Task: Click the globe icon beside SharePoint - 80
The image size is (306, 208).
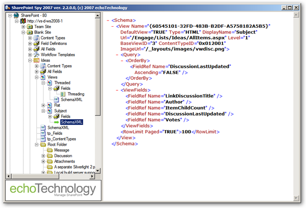Action: point(16,15)
